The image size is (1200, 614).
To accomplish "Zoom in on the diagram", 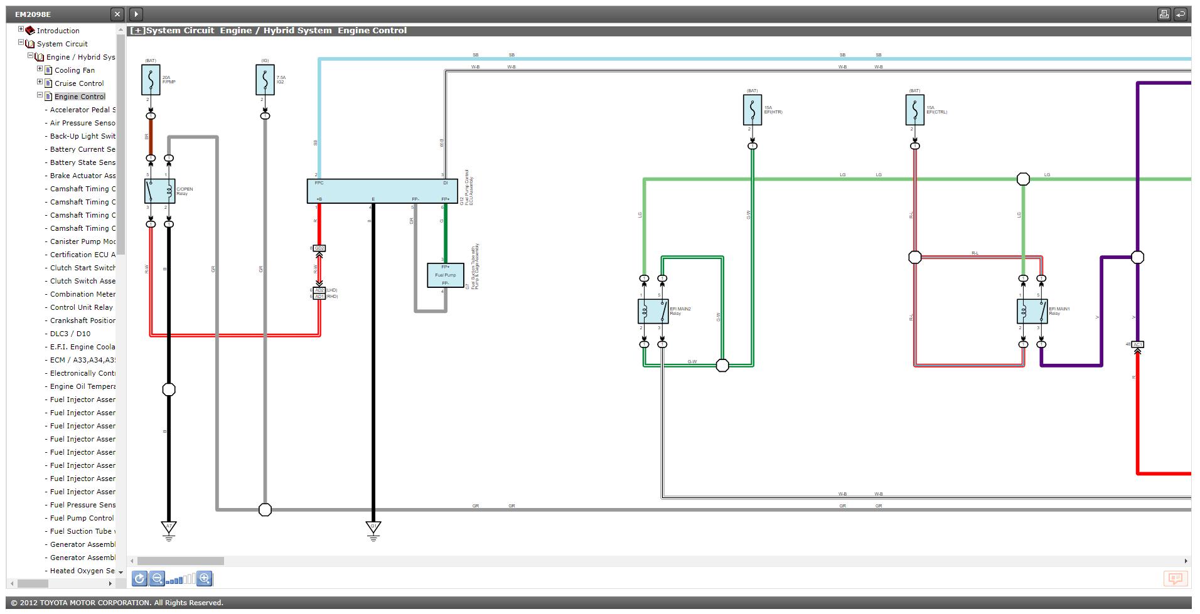I will tap(205, 579).
